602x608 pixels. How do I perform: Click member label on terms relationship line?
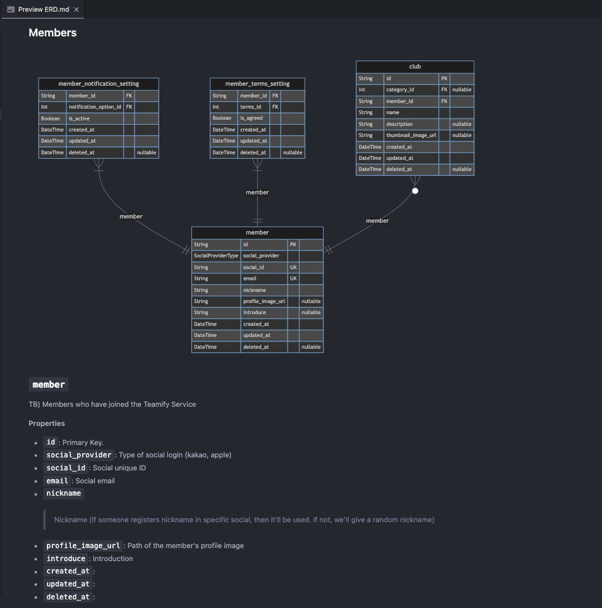coord(257,193)
